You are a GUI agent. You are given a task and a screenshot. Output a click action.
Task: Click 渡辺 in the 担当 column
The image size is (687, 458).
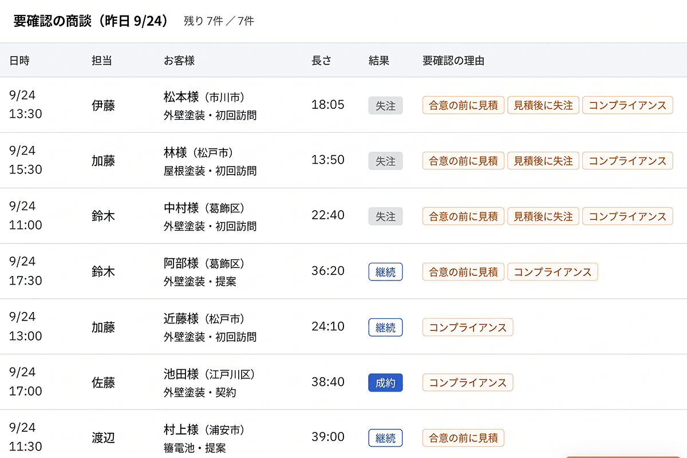tap(104, 438)
